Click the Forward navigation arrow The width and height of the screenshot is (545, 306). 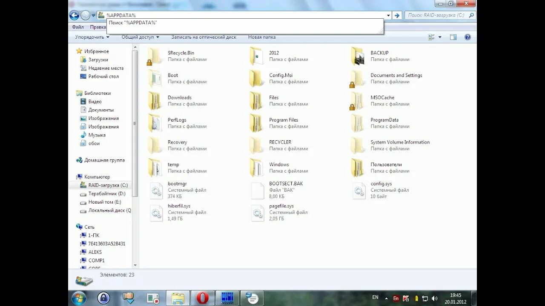pos(86,15)
